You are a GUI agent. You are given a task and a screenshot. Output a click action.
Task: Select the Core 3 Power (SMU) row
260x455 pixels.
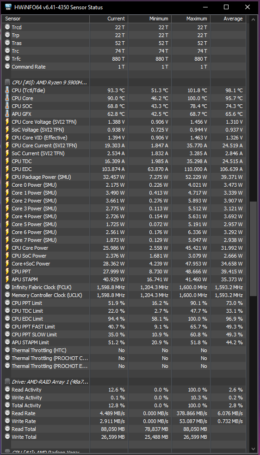coord(124,209)
